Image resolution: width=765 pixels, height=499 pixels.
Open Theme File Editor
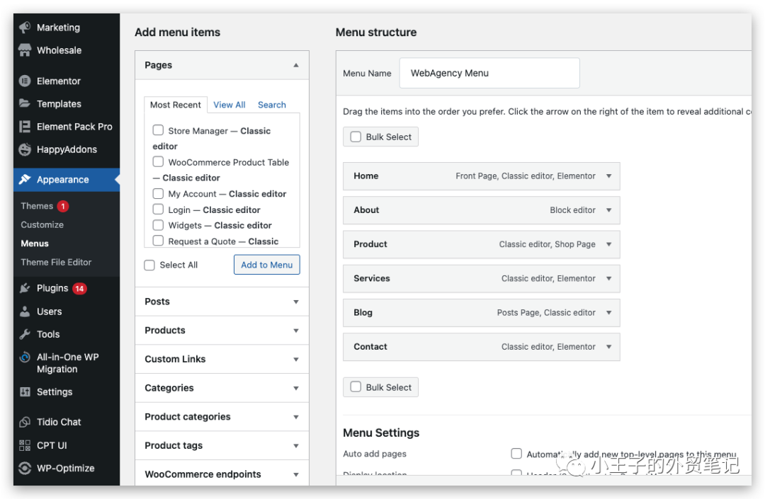tap(56, 262)
